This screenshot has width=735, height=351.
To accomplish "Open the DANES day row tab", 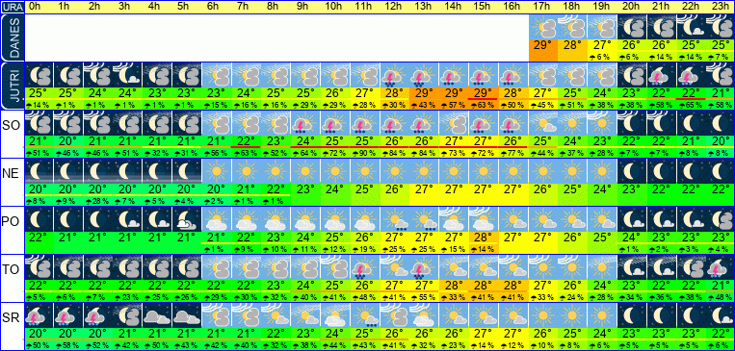I will [12, 38].
